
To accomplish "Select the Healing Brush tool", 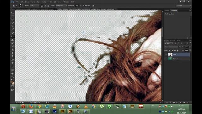I will tap(13, 33).
